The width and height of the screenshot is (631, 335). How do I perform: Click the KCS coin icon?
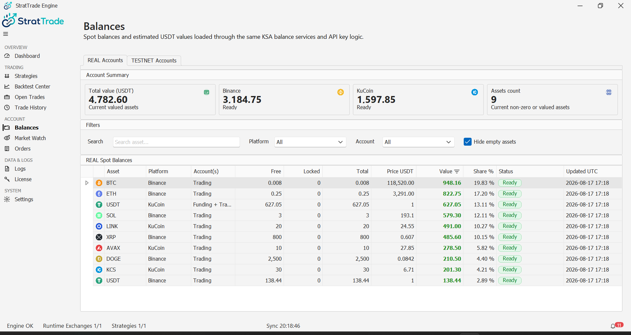click(99, 270)
